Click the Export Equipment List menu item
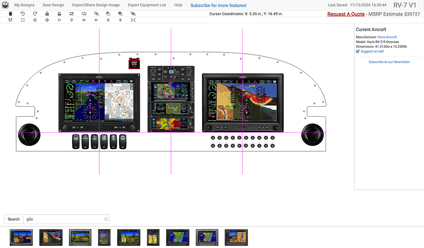This screenshot has width=424, height=248. (147, 5)
